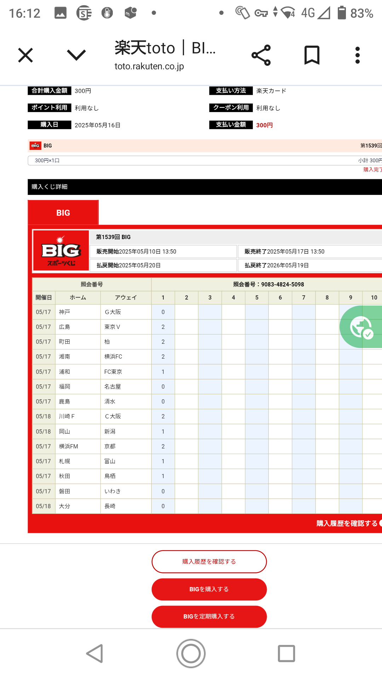382x679 pixels.
Task: Select the red BIG tab
Action: pos(63,213)
